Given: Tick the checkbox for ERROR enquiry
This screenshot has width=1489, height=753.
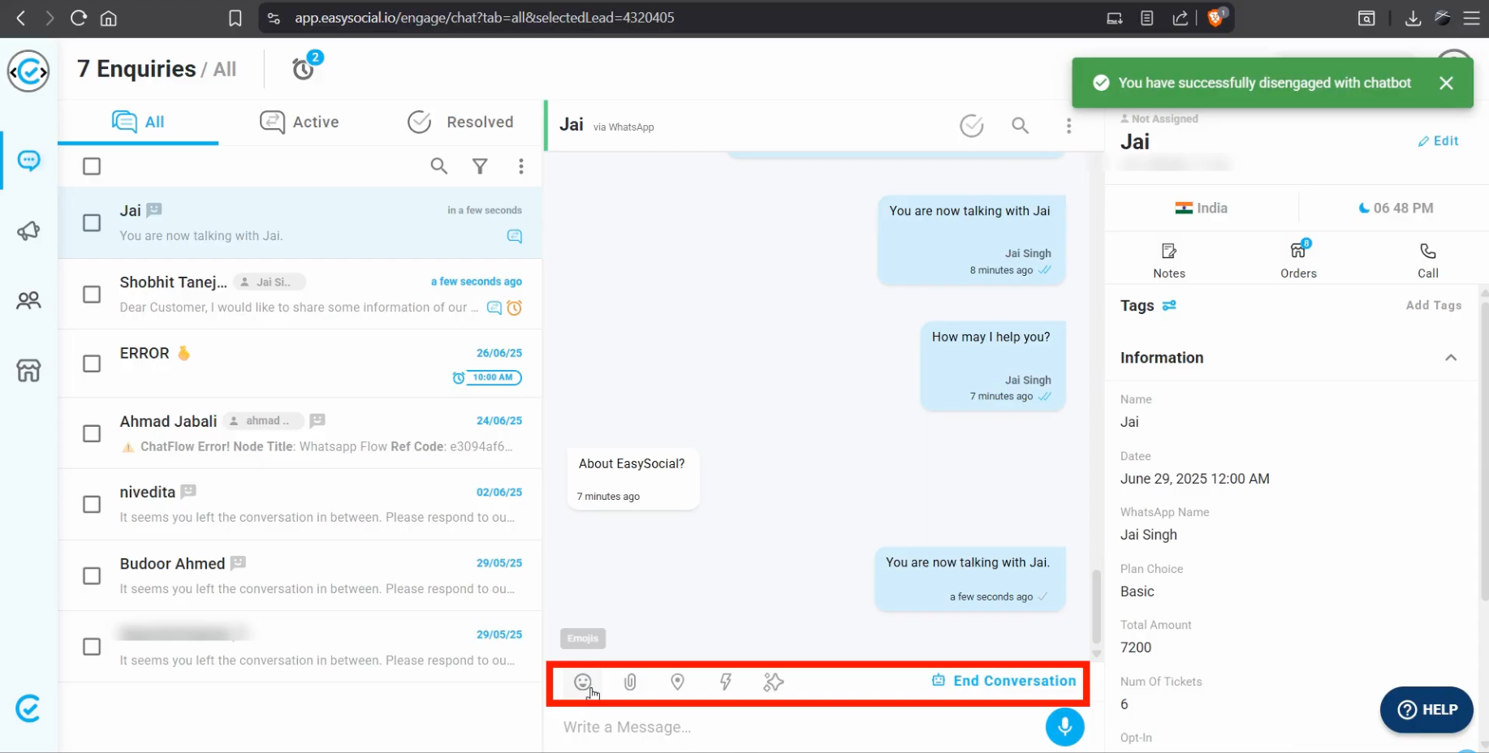Looking at the screenshot, I should point(92,364).
